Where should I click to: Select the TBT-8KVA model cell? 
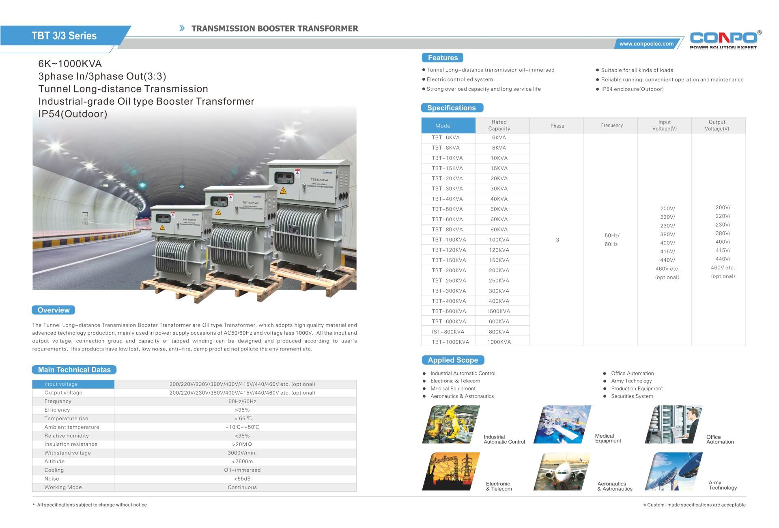click(x=448, y=148)
